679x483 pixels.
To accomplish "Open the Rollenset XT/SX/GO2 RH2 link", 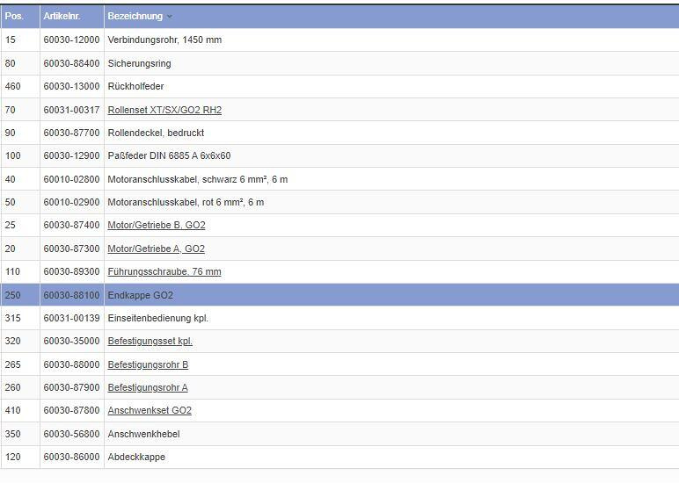I will pos(164,110).
